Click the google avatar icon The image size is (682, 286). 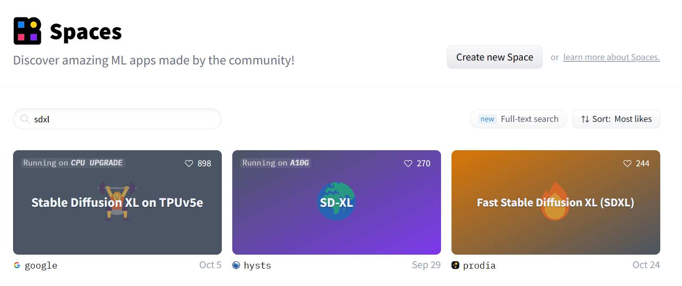[x=17, y=265]
